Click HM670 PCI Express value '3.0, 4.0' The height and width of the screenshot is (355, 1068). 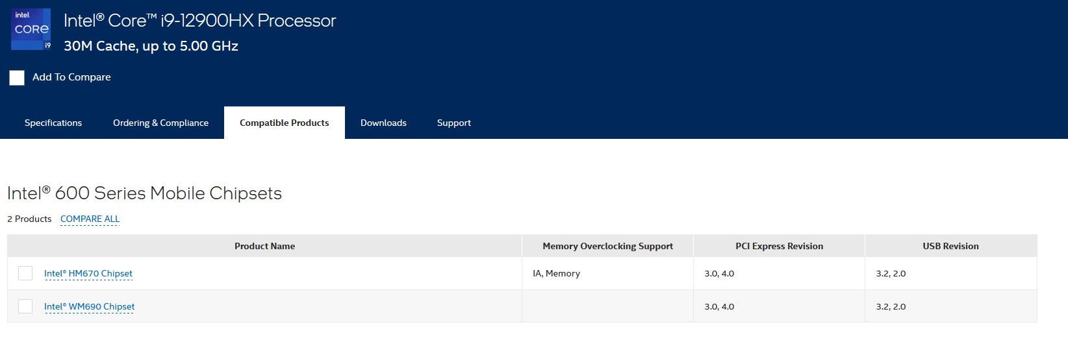coord(719,273)
